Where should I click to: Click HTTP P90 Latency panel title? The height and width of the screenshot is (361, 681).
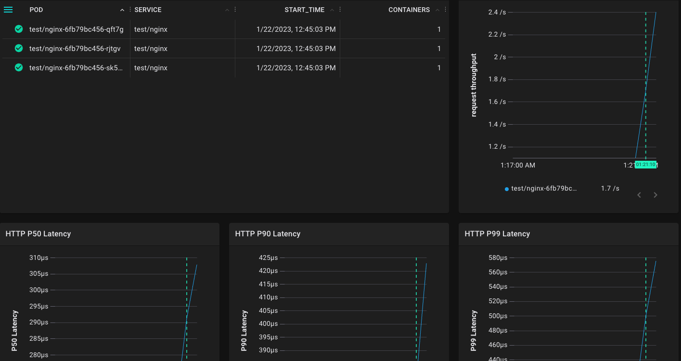coord(268,233)
